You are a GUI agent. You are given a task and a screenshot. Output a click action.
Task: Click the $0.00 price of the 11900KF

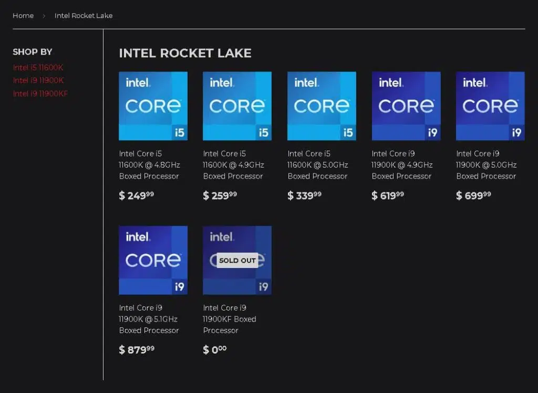click(x=215, y=349)
